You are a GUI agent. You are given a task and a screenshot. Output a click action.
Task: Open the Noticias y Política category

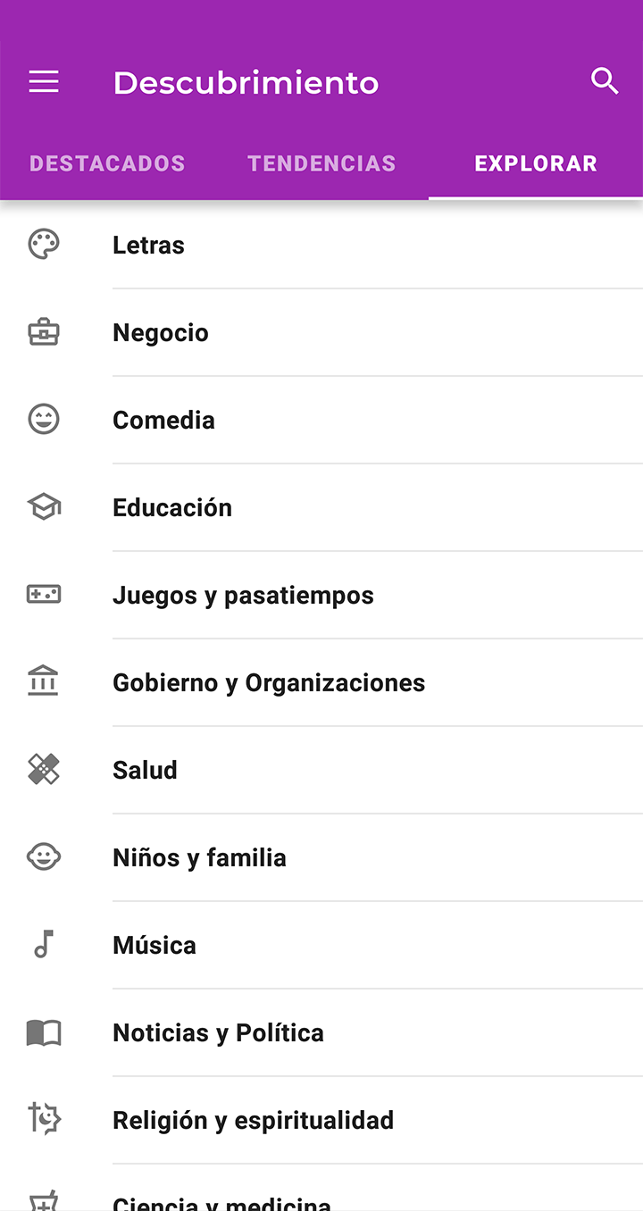pos(218,1032)
